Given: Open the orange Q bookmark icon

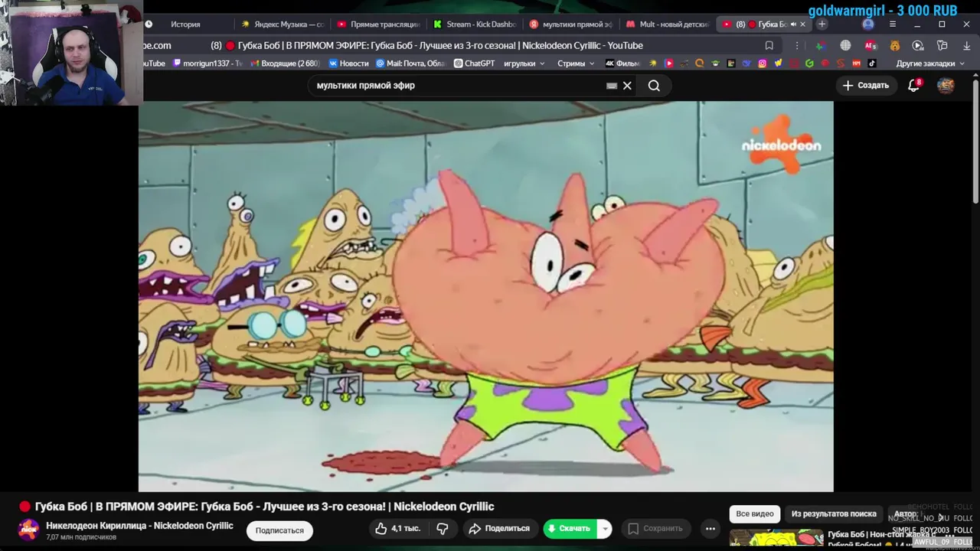Looking at the screenshot, I should (699, 64).
